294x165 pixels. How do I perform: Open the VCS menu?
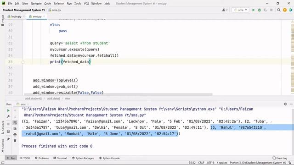[86, 3]
